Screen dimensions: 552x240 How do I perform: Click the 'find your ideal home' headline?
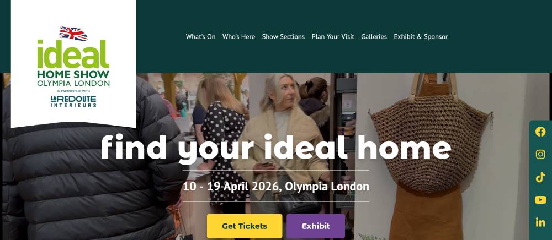pyautogui.click(x=276, y=148)
